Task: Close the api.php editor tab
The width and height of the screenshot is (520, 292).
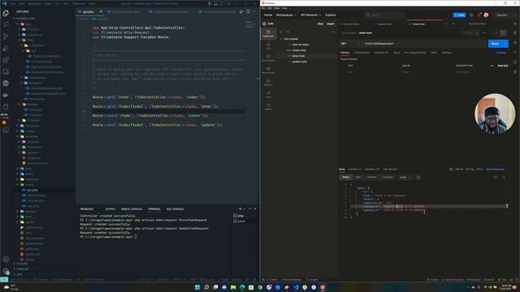Action: pyautogui.click(x=101, y=11)
